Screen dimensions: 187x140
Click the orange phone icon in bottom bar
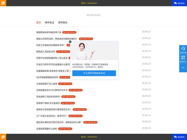(x=3, y=137)
